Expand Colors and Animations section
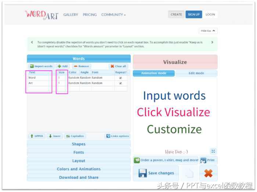257x192 pixels. 79,169
